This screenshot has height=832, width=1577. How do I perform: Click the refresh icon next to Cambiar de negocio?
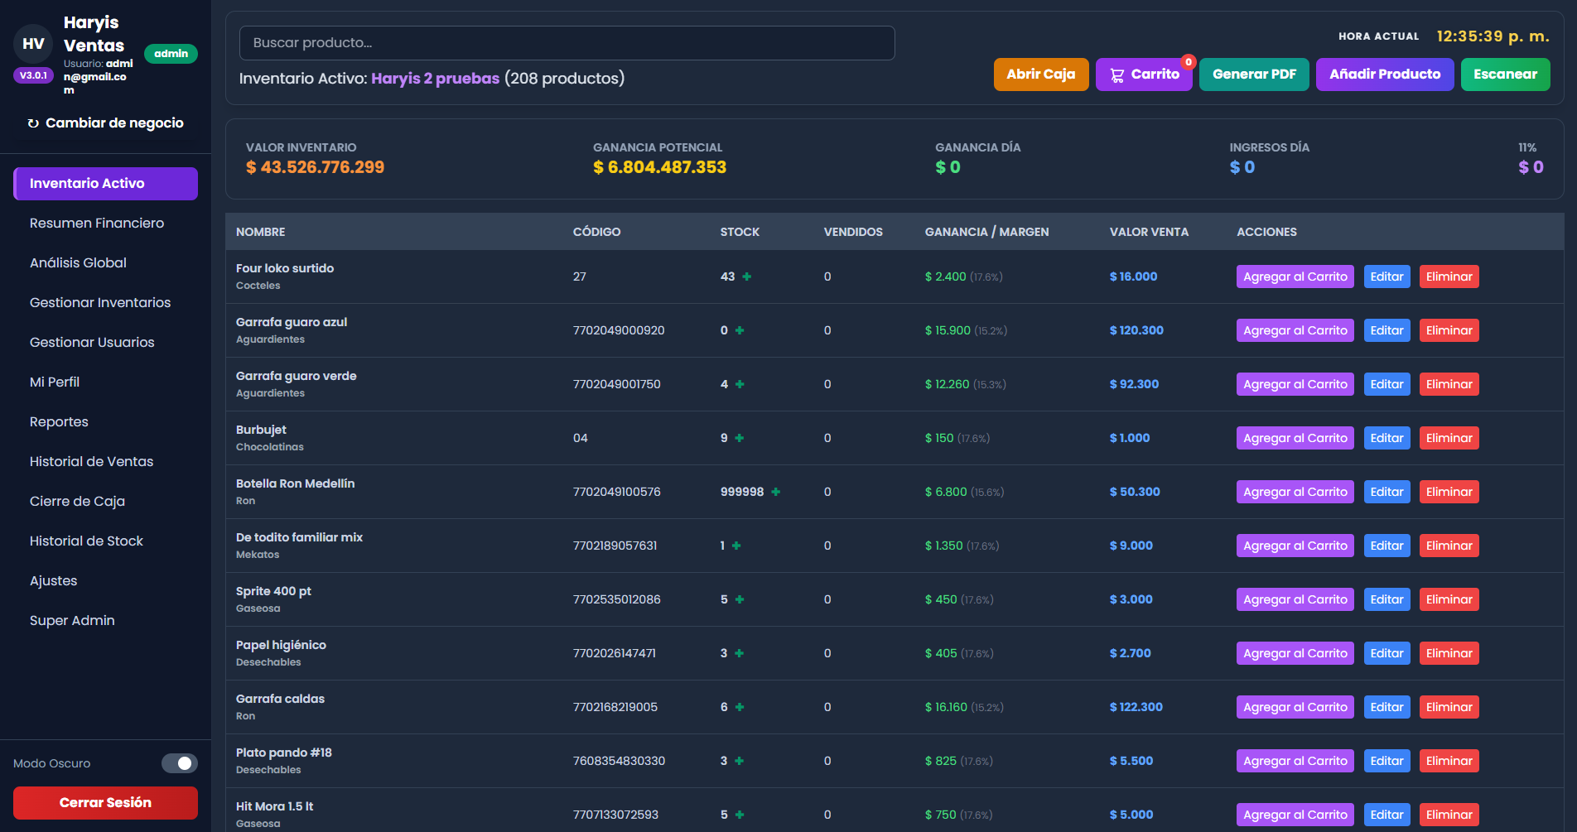tap(32, 123)
